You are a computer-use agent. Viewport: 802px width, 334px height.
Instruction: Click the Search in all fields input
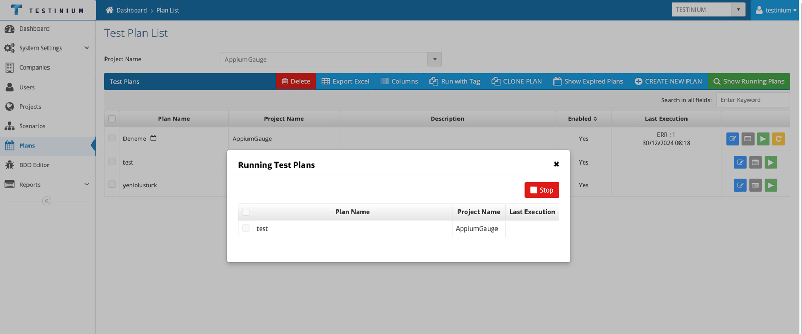[x=753, y=100]
